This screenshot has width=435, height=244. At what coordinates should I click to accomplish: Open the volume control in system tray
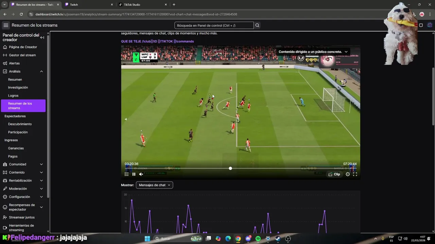(405, 239)
